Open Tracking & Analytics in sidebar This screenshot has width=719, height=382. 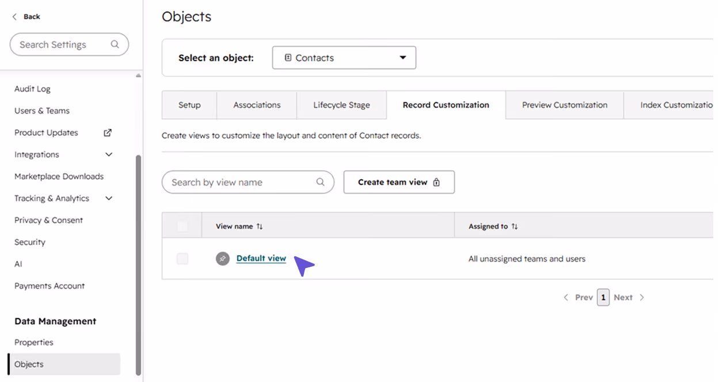(x=52, y=198)
